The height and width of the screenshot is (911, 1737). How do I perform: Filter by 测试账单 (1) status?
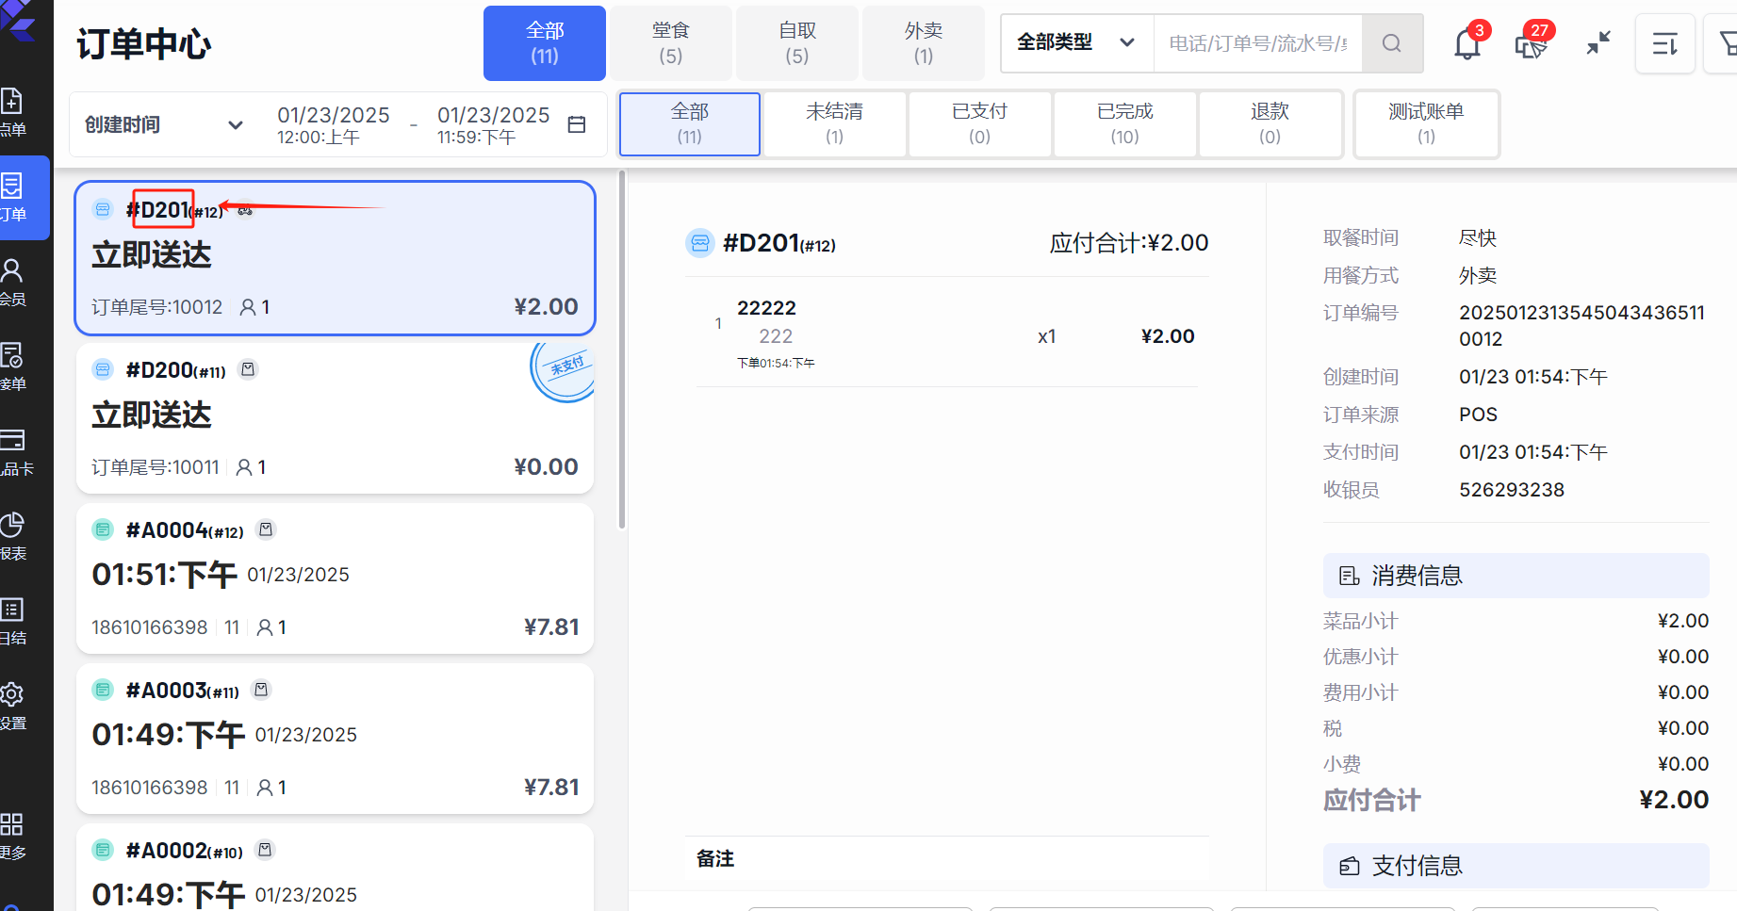(x=1427, y=123)
